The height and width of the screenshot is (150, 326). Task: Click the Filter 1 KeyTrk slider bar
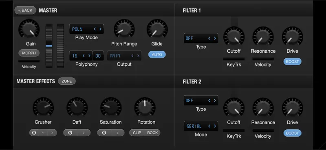[x=233, y=59]
